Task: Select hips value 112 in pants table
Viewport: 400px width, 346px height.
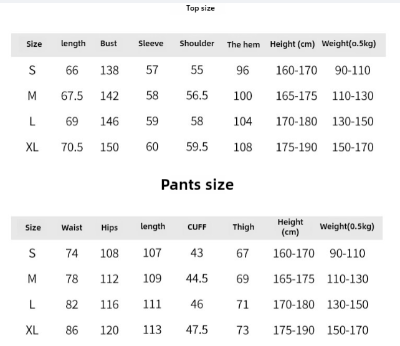Action: [x=109, y=279]
